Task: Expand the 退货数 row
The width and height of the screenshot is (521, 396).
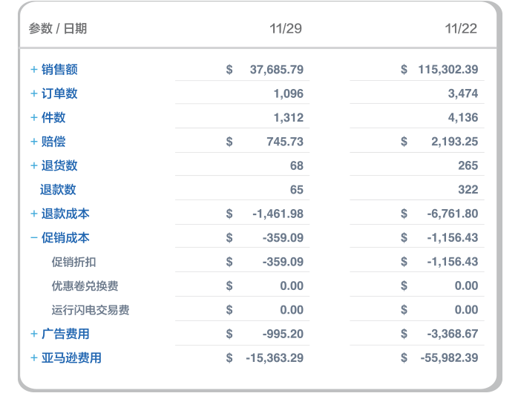Action: tap(33, 165)
